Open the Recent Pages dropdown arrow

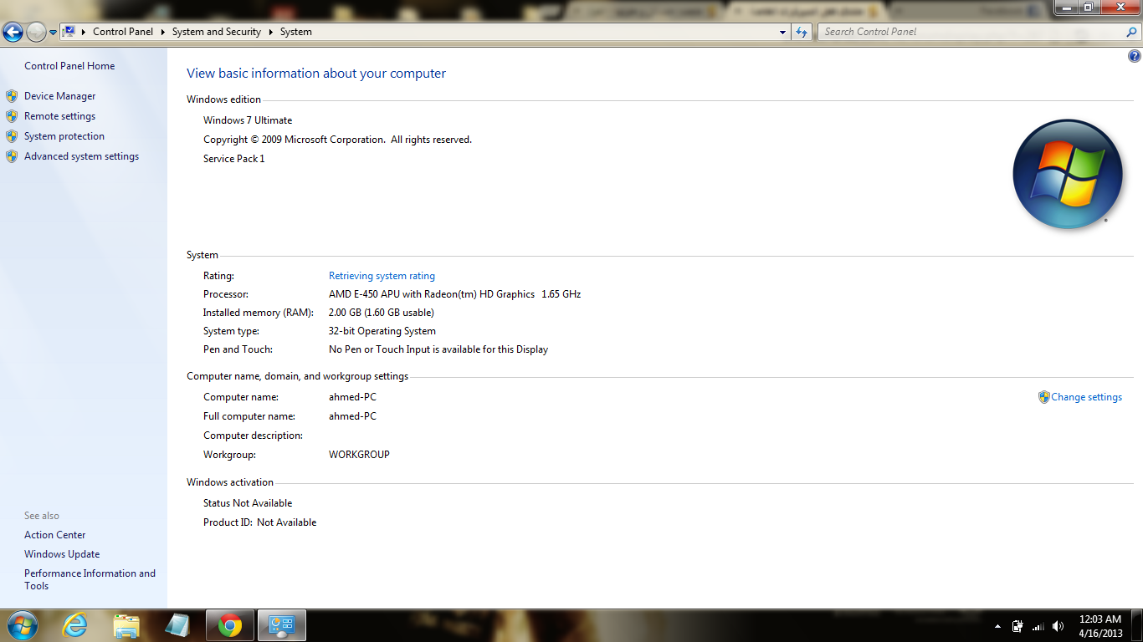coord(53,33)
